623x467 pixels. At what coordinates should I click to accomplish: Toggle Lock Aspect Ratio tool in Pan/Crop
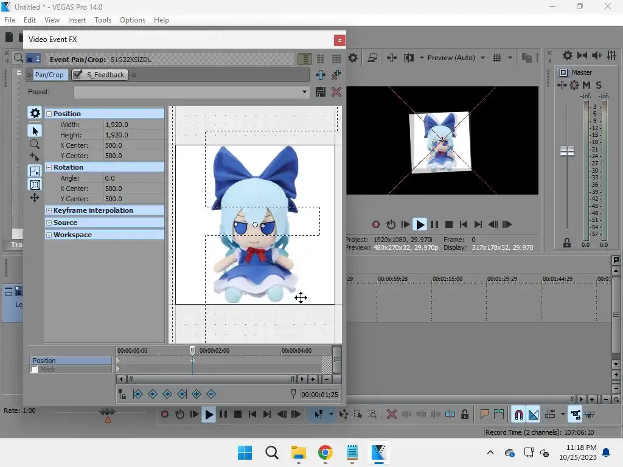pyautogui.click(x=35, y=171)
